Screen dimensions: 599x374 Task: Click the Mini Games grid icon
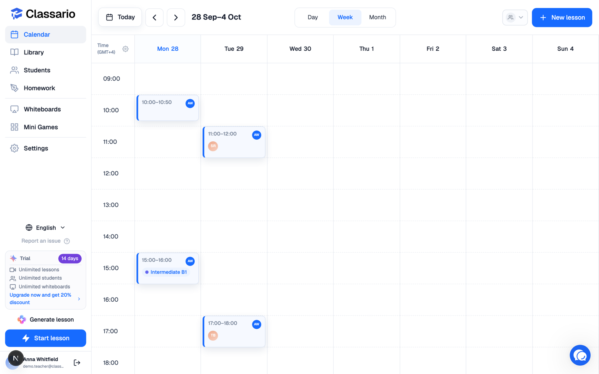pyautogui.click(x=15, y=127)
